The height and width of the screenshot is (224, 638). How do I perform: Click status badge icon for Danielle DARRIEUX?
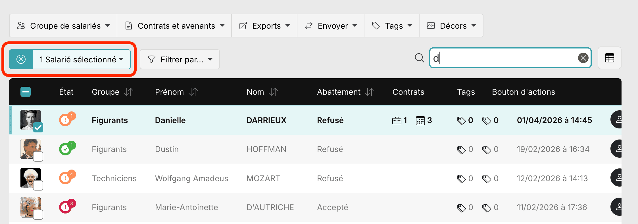pyautogui.click(x=67, y=119)
